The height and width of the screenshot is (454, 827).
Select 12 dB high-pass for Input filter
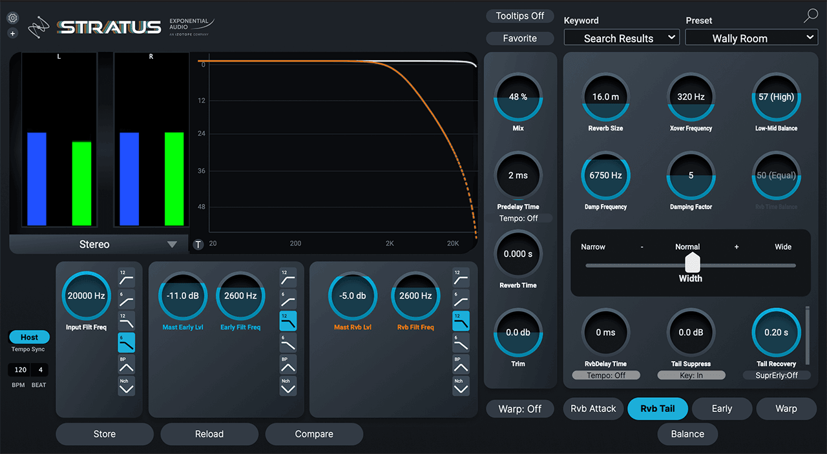[127, 278]
